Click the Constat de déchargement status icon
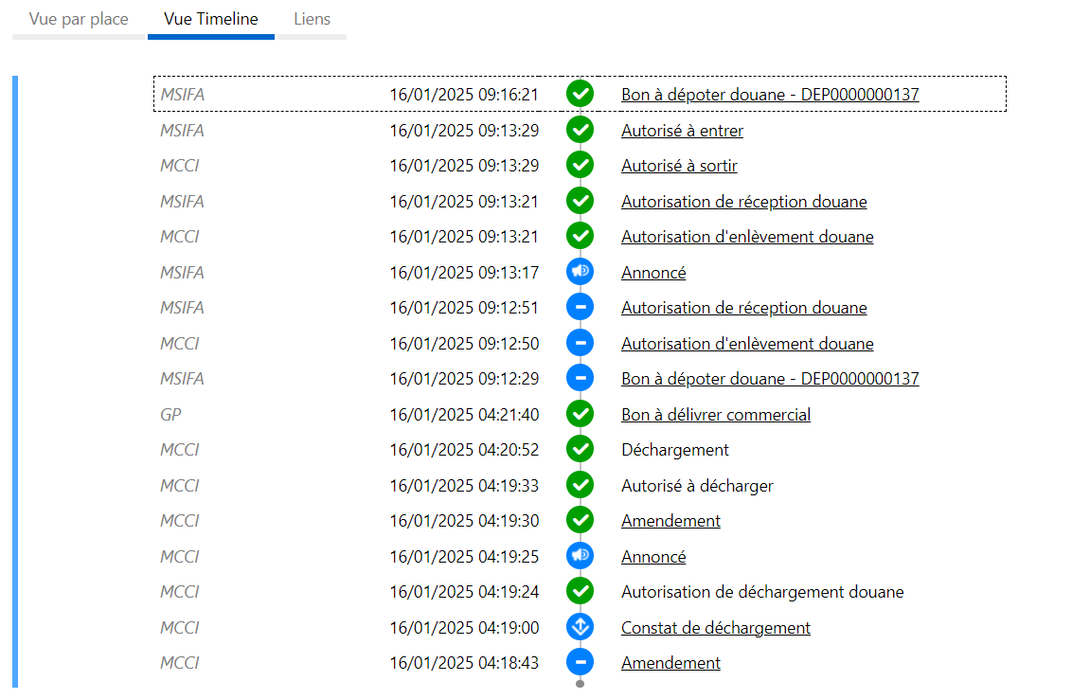 (580, 627)
